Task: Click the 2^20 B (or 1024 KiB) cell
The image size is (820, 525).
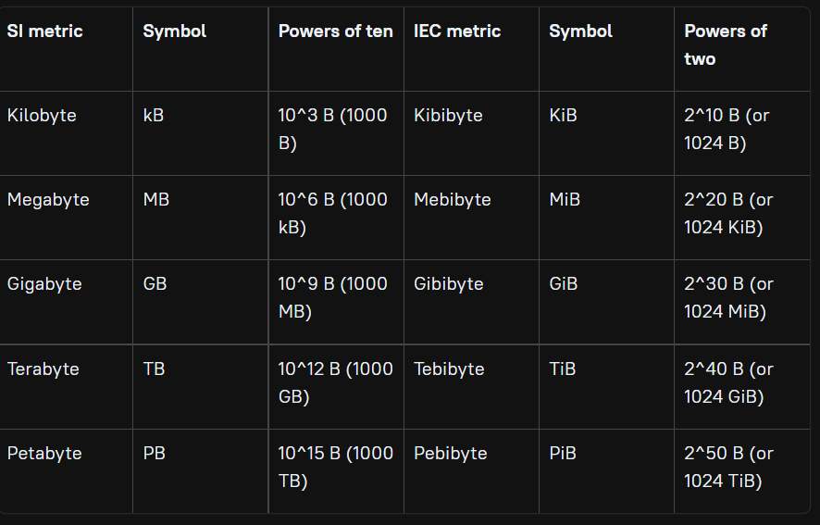Action: pos(742,218)
